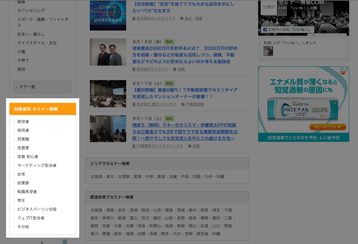Choose ウェブIT担当者 from the sidebar
The width and height of the screenshot is (358, 244).
pyautogui.click(x=31, y=218)
